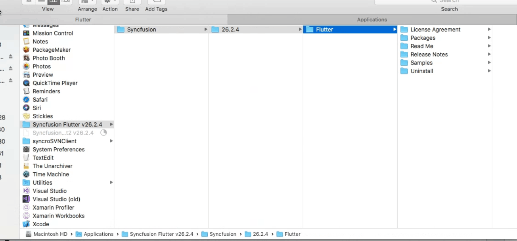Select the Notes app icon
The image size is (517, 241).
click(26, 42)
